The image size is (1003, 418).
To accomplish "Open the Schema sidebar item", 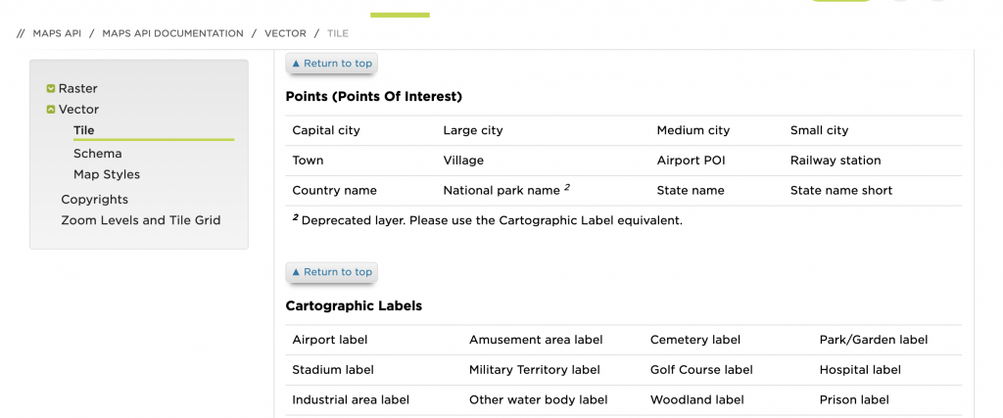I will [97, 154].
